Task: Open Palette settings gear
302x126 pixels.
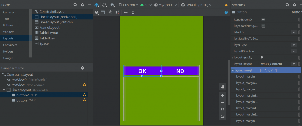Action: (83, 5)
